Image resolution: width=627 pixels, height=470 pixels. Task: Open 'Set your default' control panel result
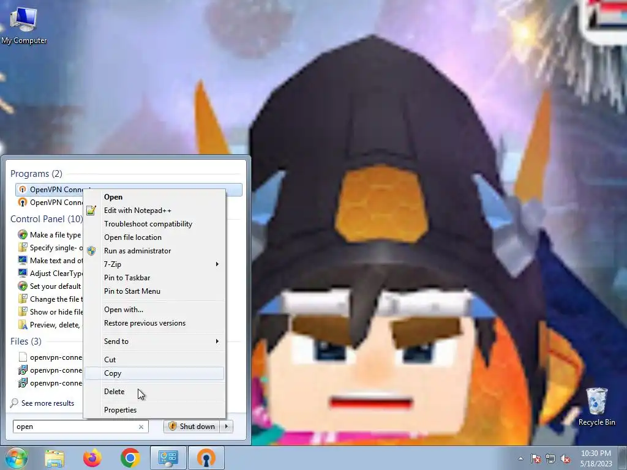(50, 286)
